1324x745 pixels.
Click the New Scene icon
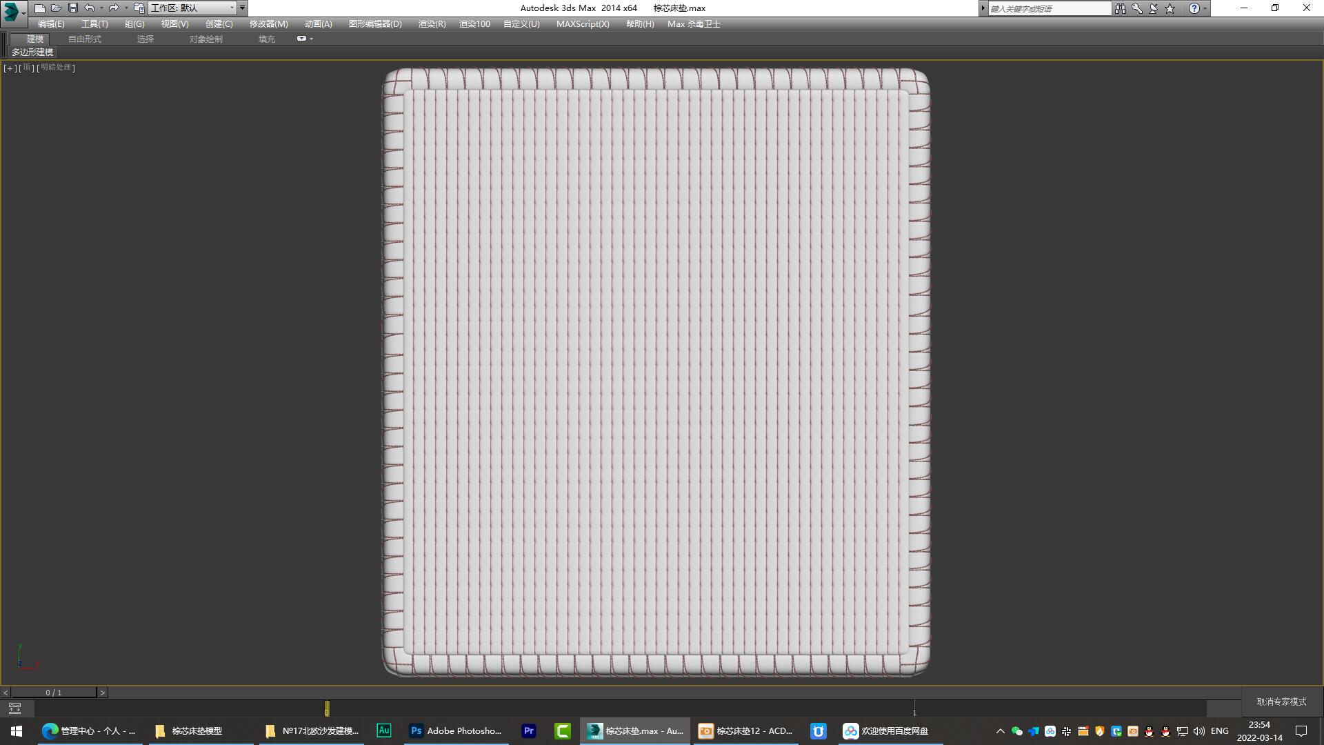[39, 8]
